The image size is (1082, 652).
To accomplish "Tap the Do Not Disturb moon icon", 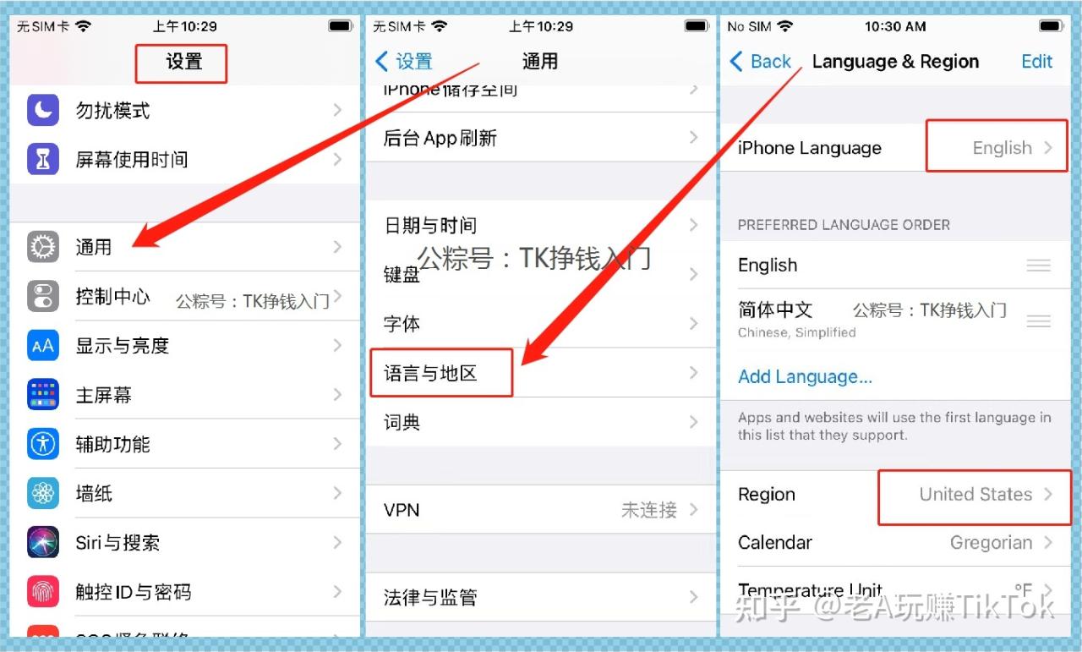I will coord(43,110).
